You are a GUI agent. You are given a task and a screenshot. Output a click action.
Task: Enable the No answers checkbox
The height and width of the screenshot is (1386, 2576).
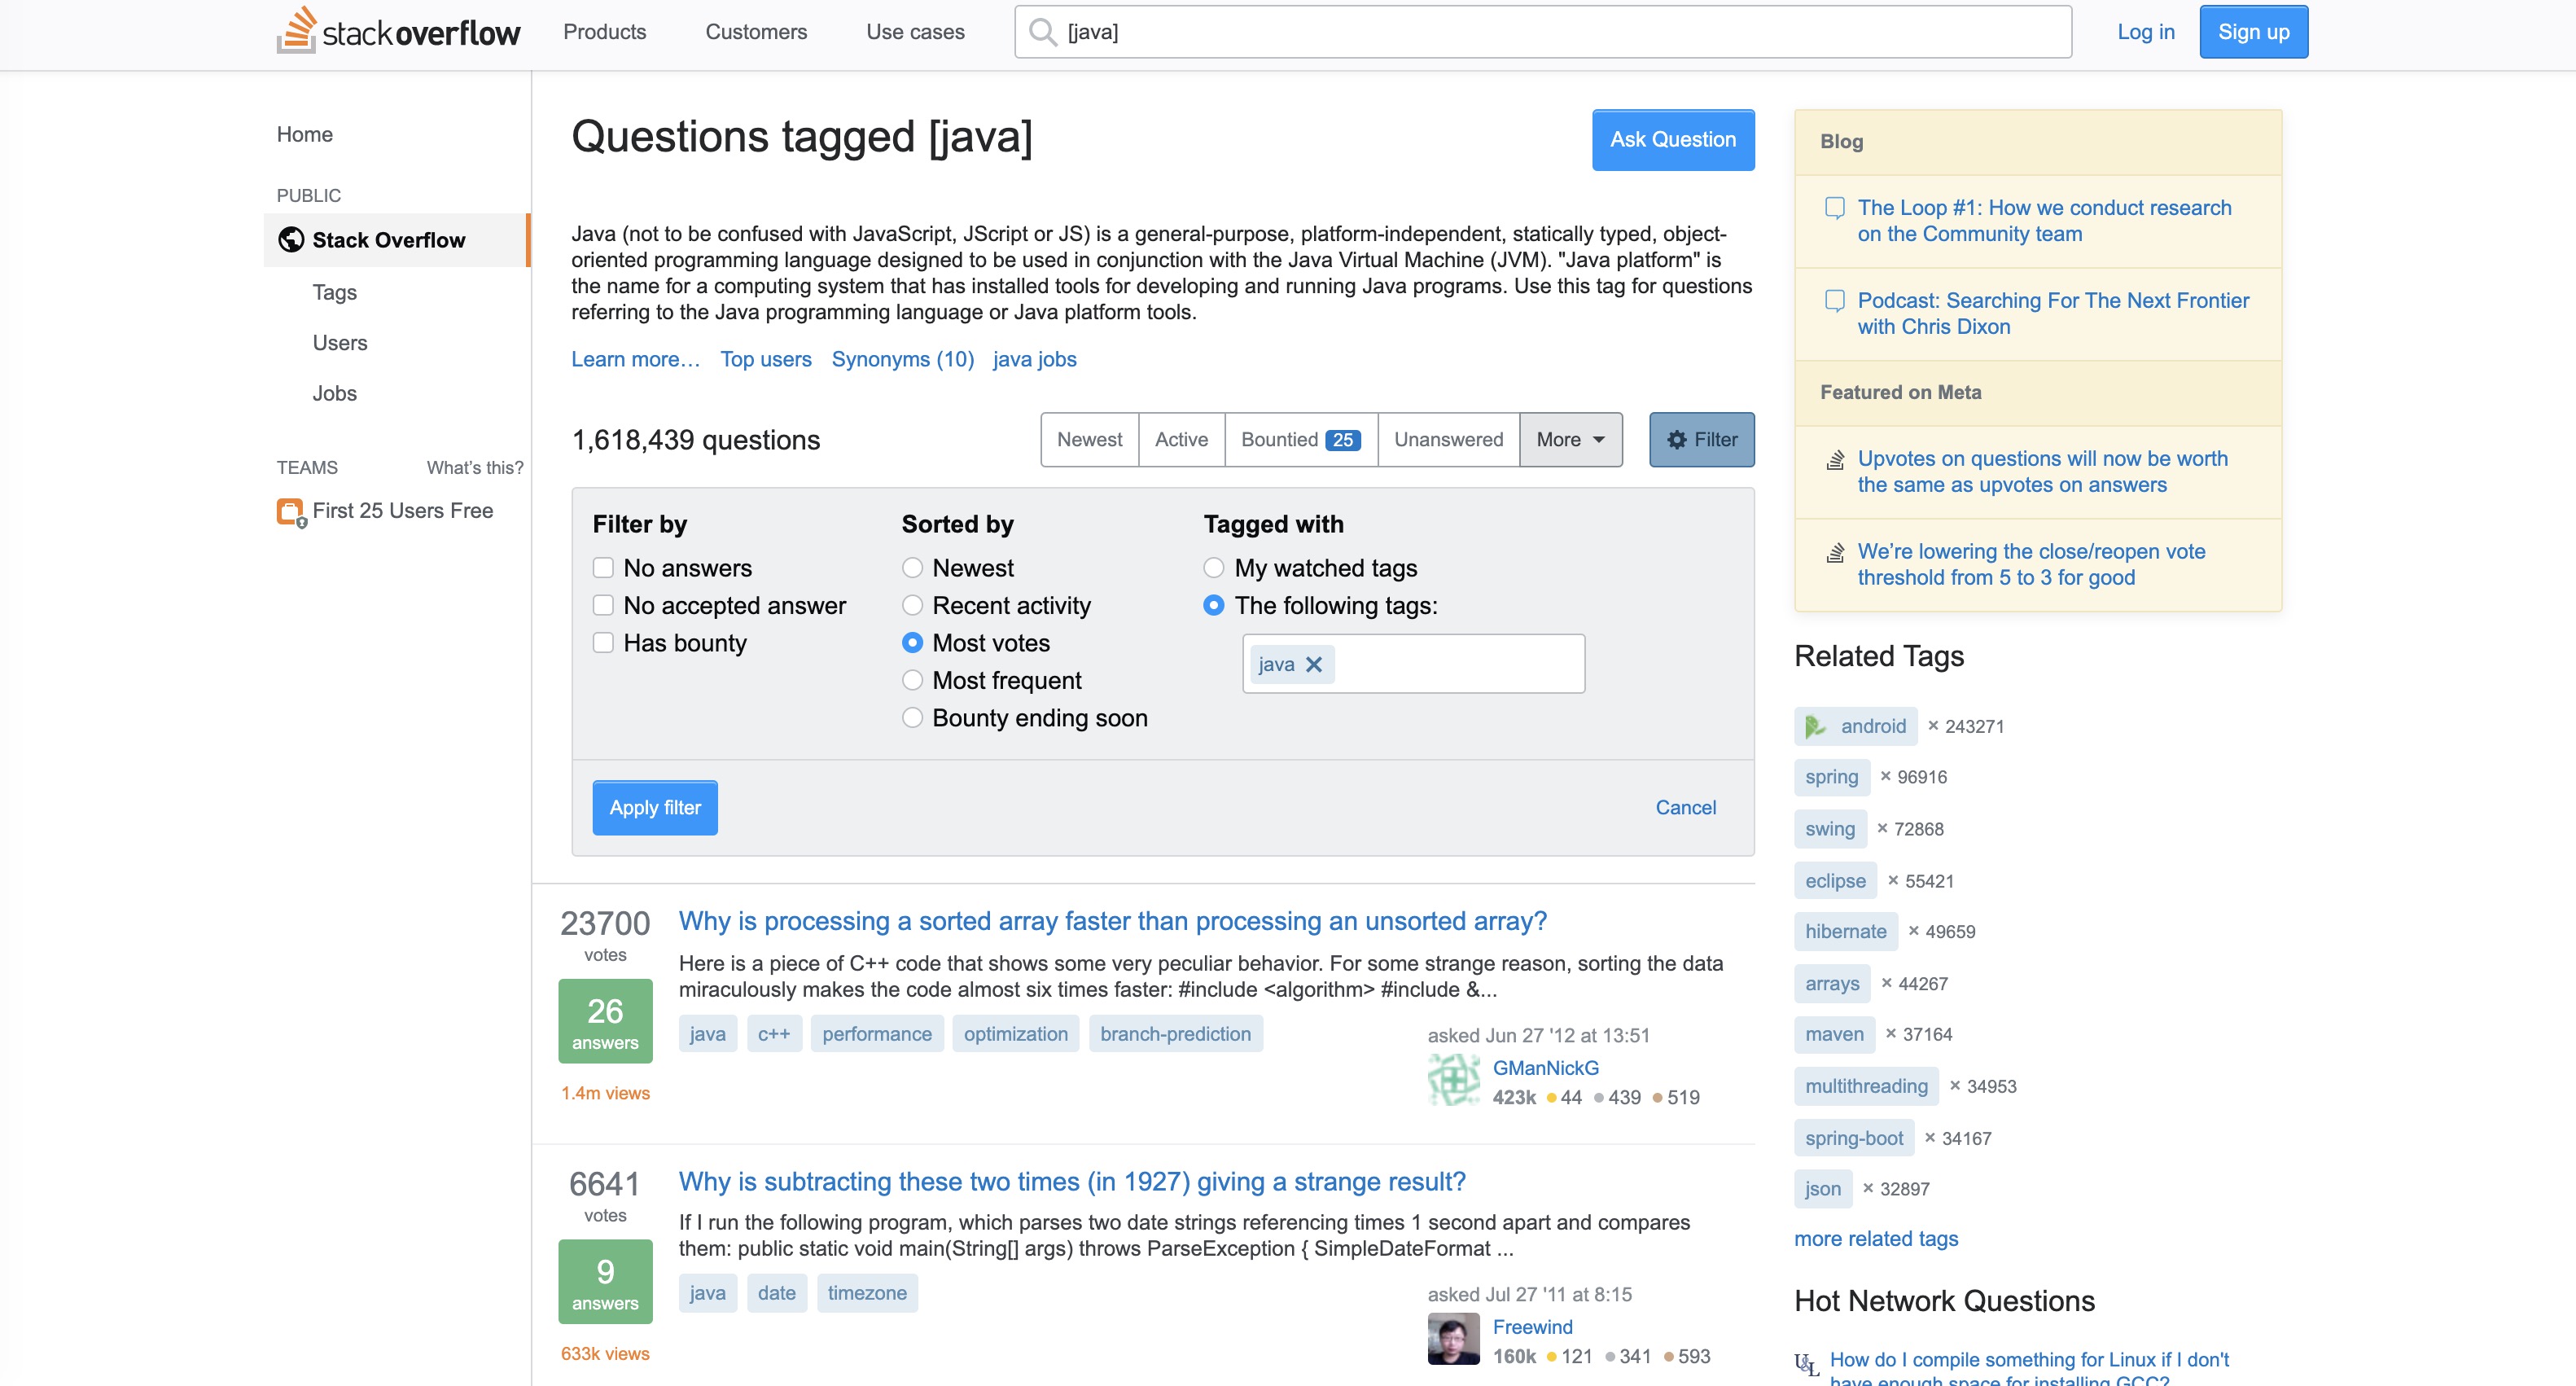(603, 568)
